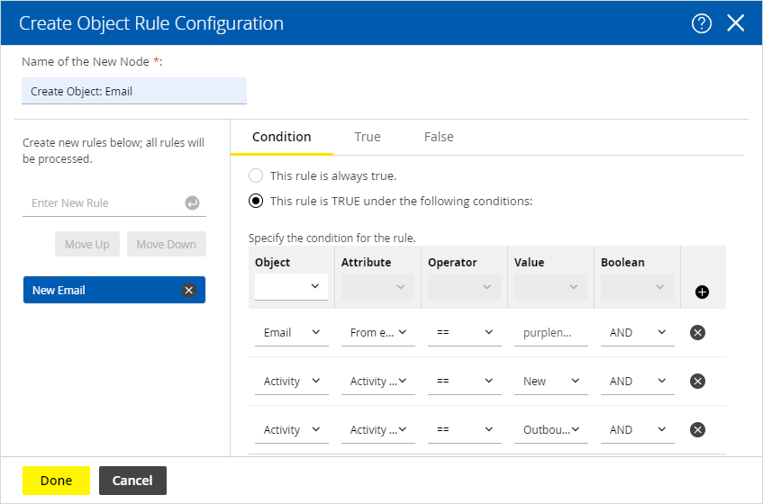Switch to the False tab

[439, 137]
